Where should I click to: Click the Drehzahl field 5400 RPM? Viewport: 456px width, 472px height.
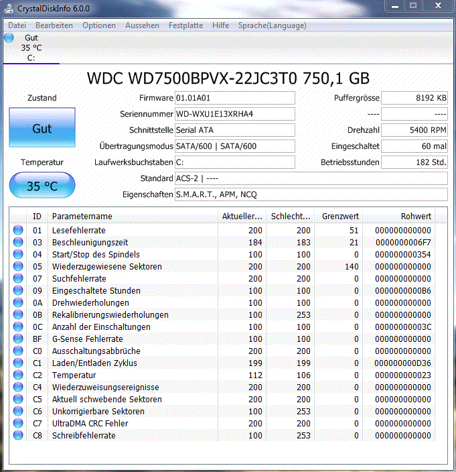(414, 130)
